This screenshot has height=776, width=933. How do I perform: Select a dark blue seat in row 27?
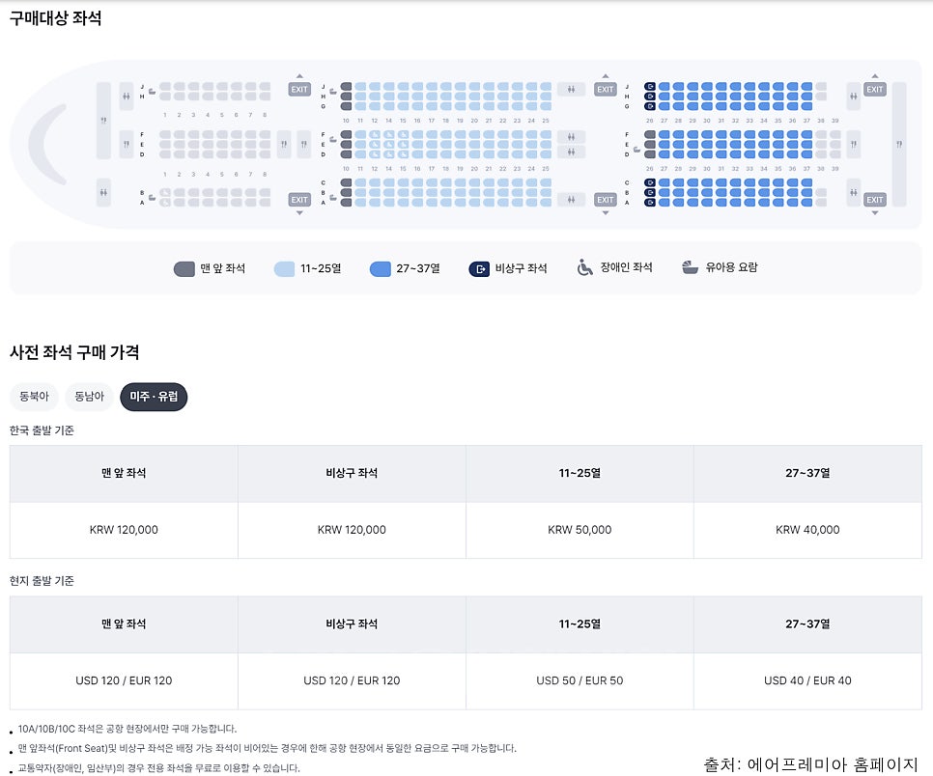[663, 88]
